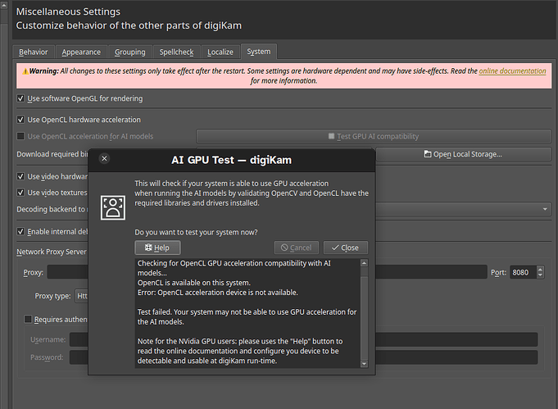Screen dimensions: 558x409
Task: Close the AI GPU Test dialog with the X button
Action: coord(104,158)
